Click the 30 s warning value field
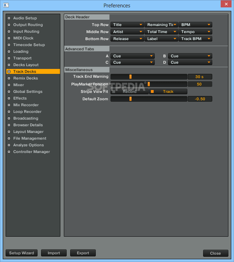Viewport: 234px width, 262px height. (x=200, y=77)
